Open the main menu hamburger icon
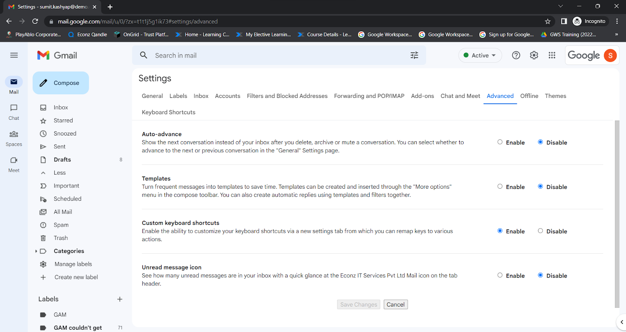This screenshot has height=332, width=626. (x=14, y=55)
